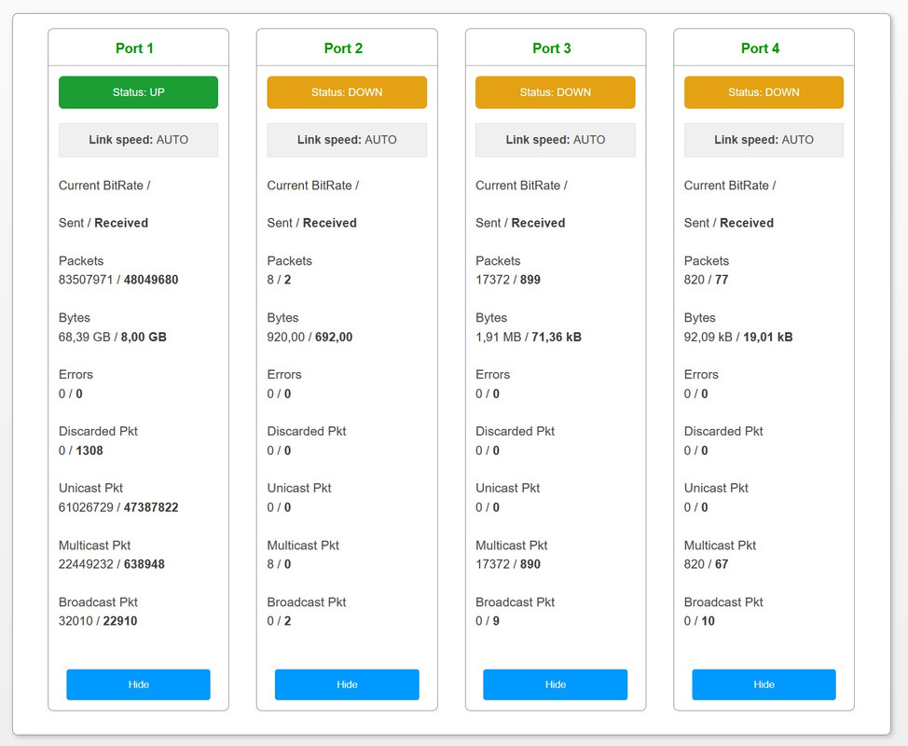Click Port 4 Unicast Pkt label
908x746 pixels.
point(716,489)
